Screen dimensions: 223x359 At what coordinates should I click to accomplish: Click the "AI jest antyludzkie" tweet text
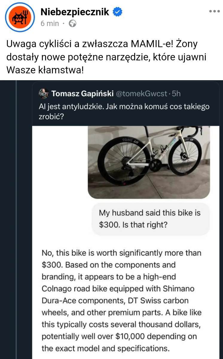click(124, 111)
